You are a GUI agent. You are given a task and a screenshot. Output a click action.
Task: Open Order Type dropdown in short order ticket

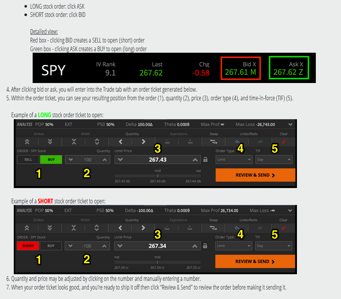click(x=234, y=245)
